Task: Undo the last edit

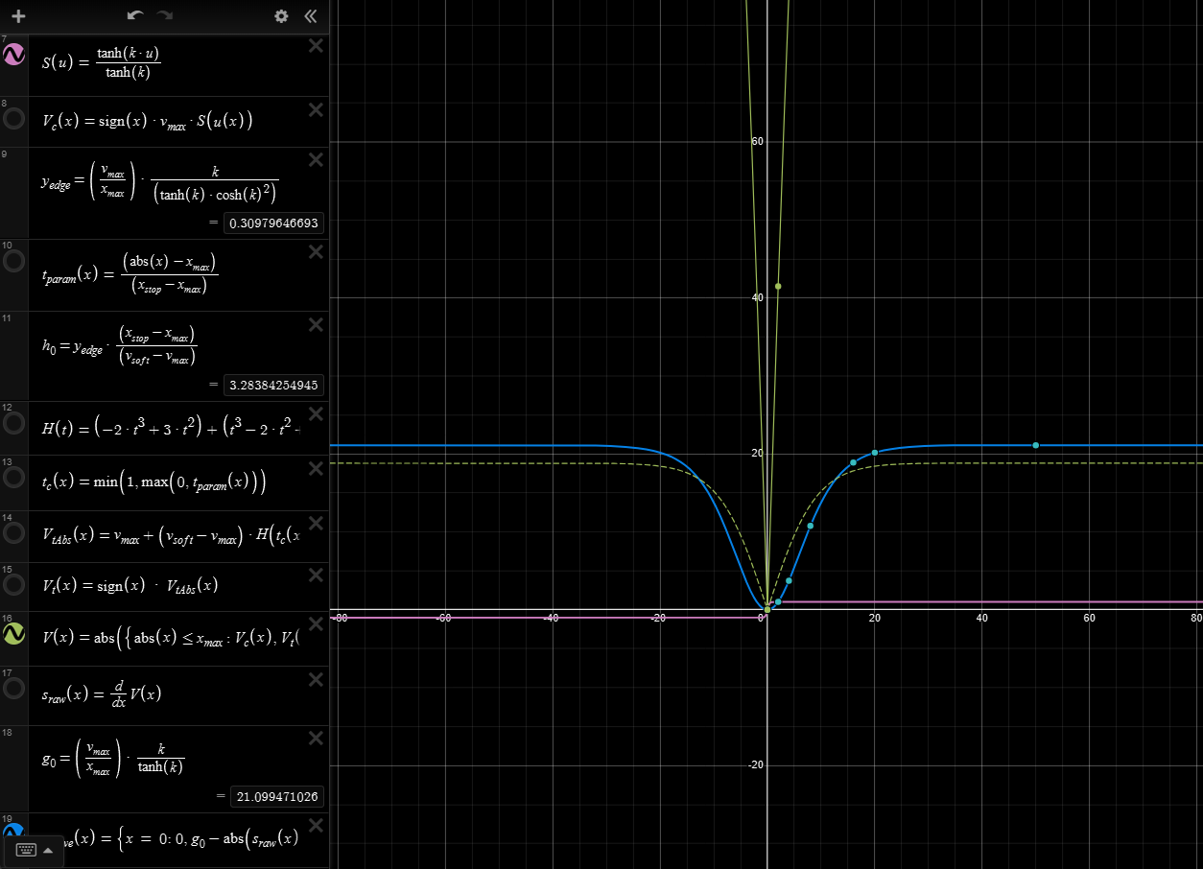Action: click(x=135, y=16)
